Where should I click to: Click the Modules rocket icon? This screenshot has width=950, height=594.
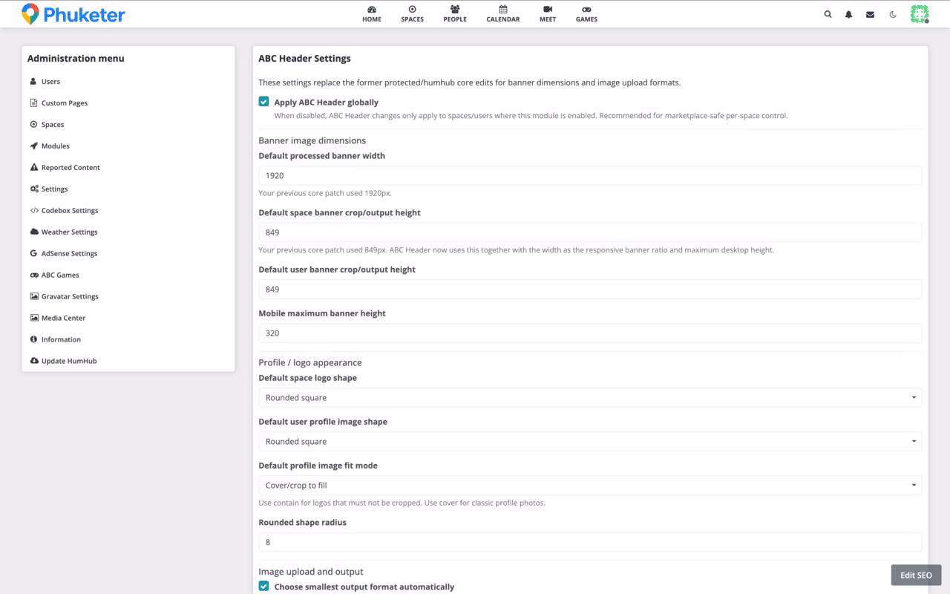[33, 146]
